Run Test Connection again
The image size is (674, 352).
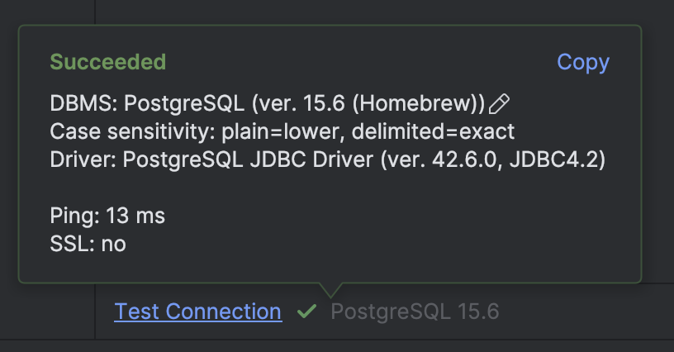coord(198,312)
